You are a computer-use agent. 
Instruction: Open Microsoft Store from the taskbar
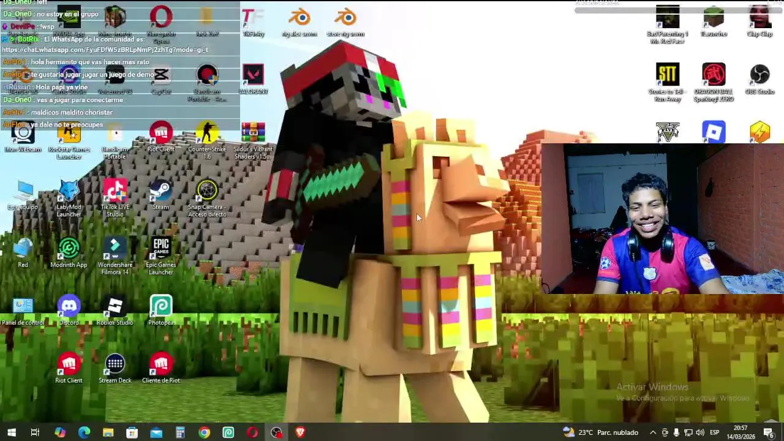point(132,432)
